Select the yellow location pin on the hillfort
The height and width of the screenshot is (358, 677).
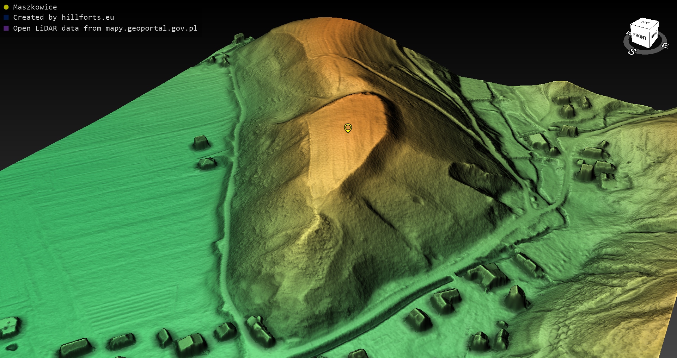click(x=348, y=128)
